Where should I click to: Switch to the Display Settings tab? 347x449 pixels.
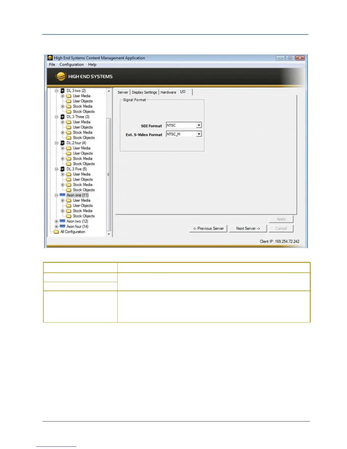coord(144,92)
